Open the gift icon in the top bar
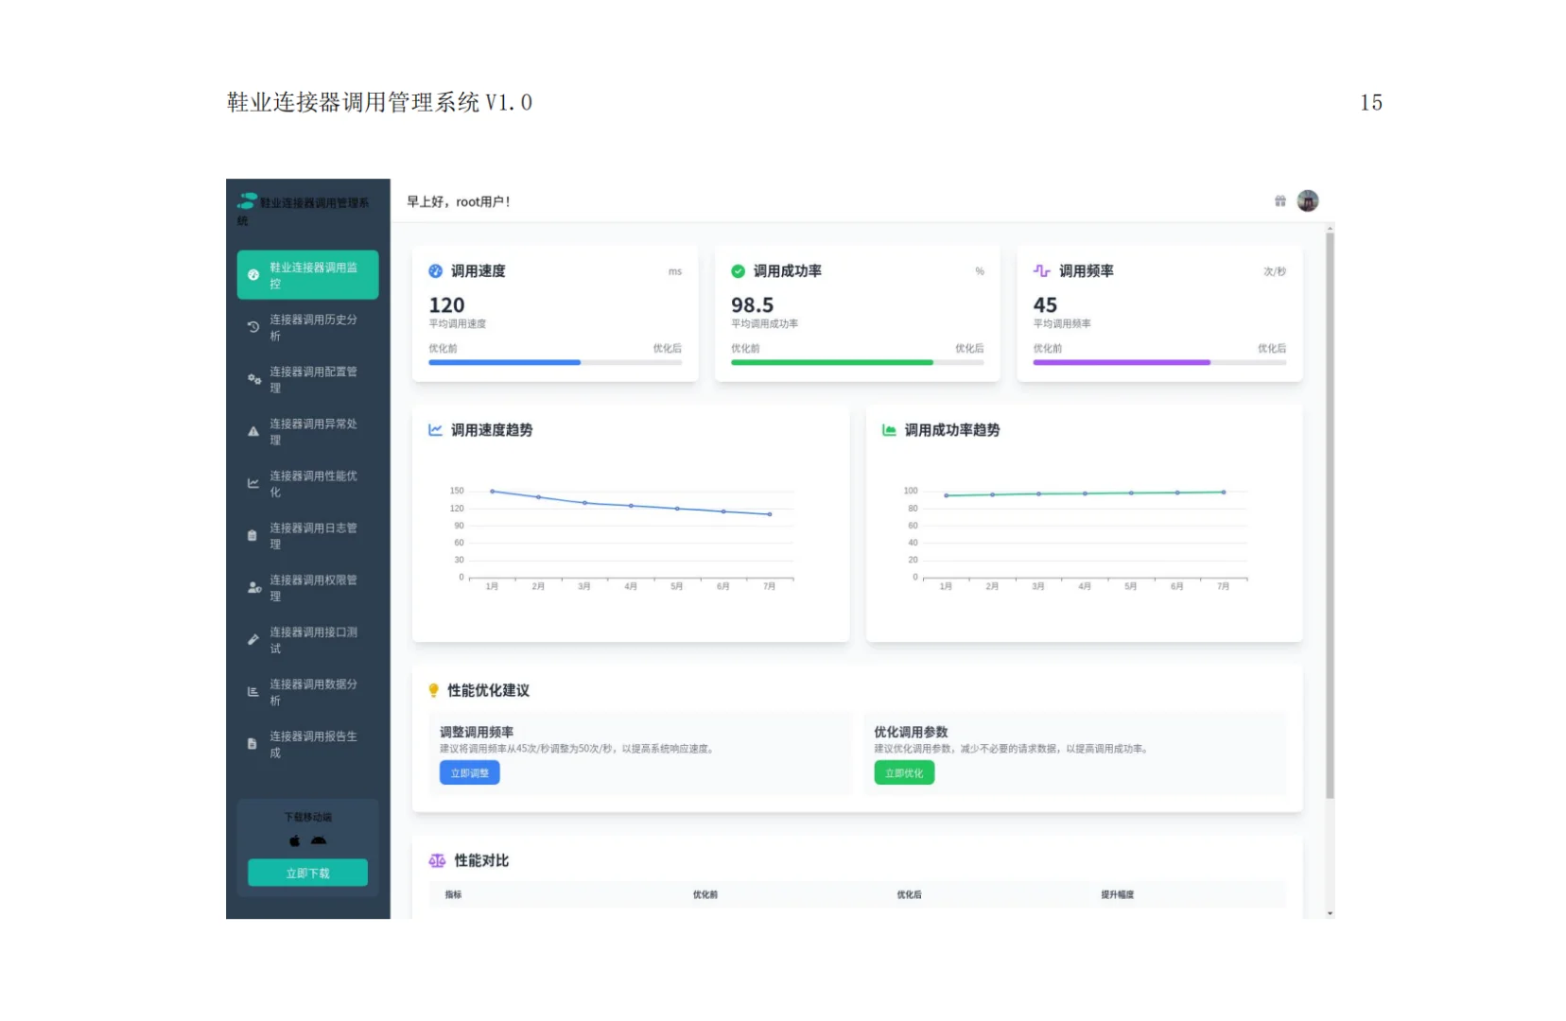 pos(1279,200)
